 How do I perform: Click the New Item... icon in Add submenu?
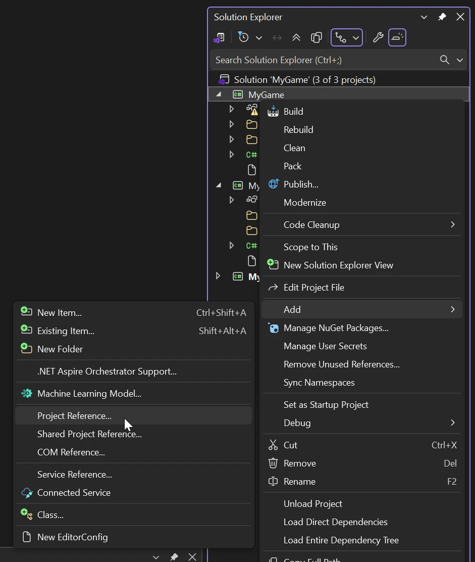coord(26,311)
